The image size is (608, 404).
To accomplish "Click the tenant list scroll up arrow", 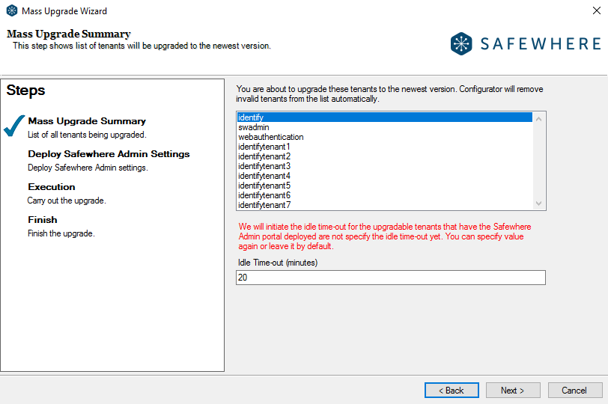I will pos(538,119).
